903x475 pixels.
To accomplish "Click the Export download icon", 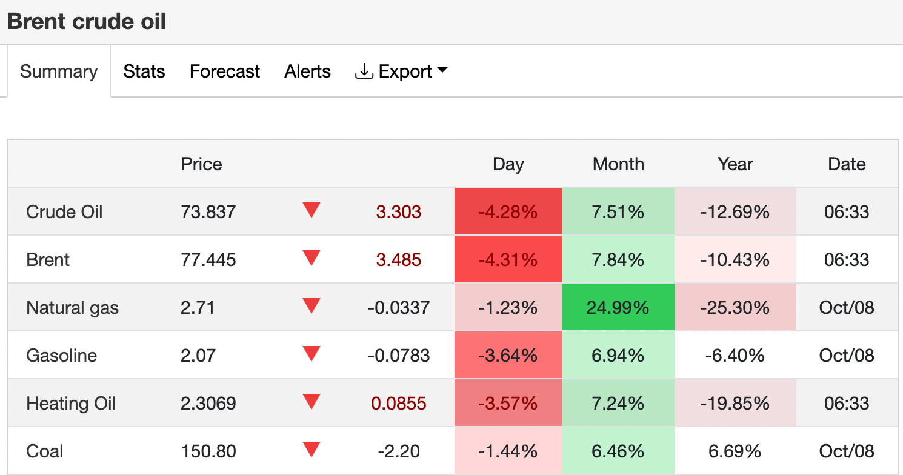I will (x=364, y=71).
